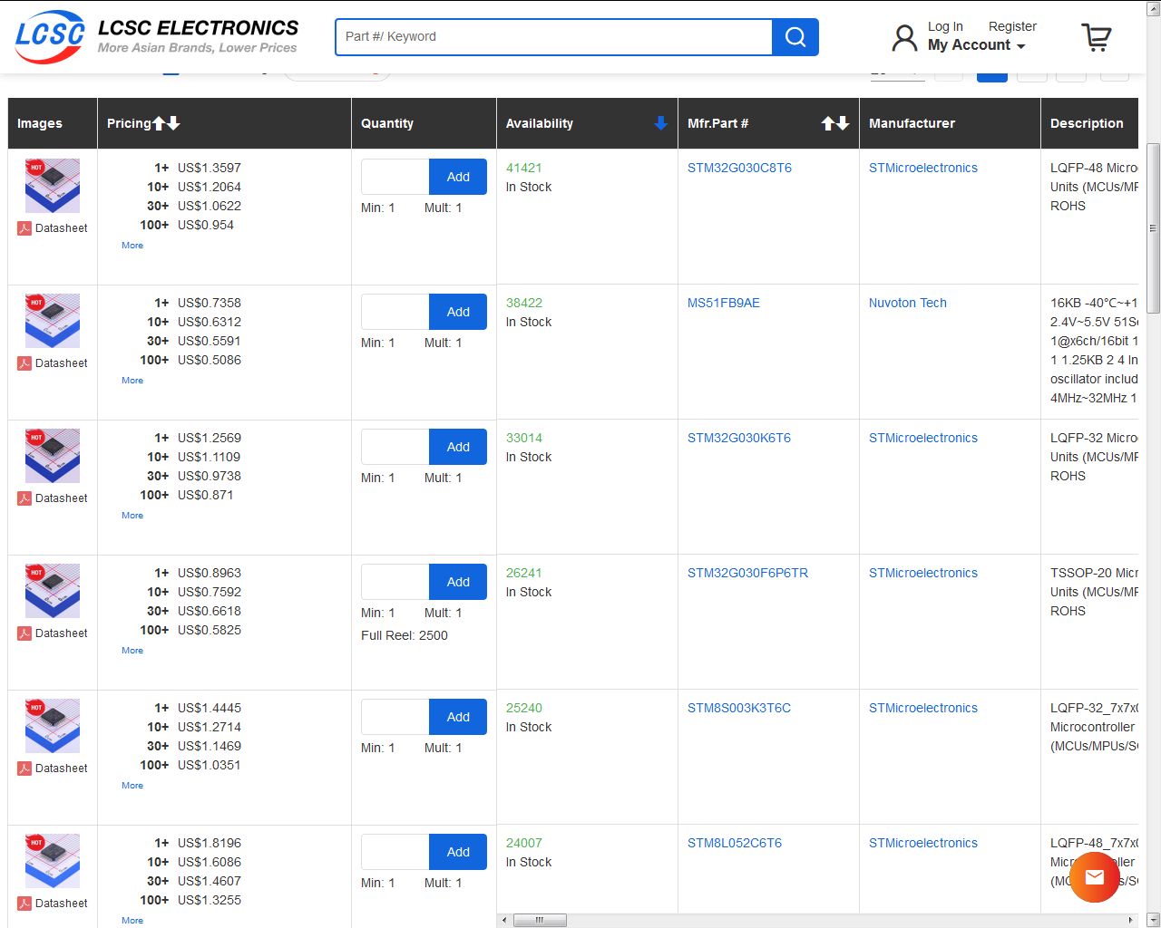Click the Full Reel: 2500 text

pos(405,635)
